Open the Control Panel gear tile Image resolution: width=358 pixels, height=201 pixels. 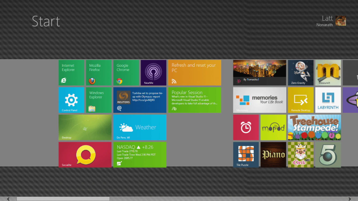click(x=71, y=100)
